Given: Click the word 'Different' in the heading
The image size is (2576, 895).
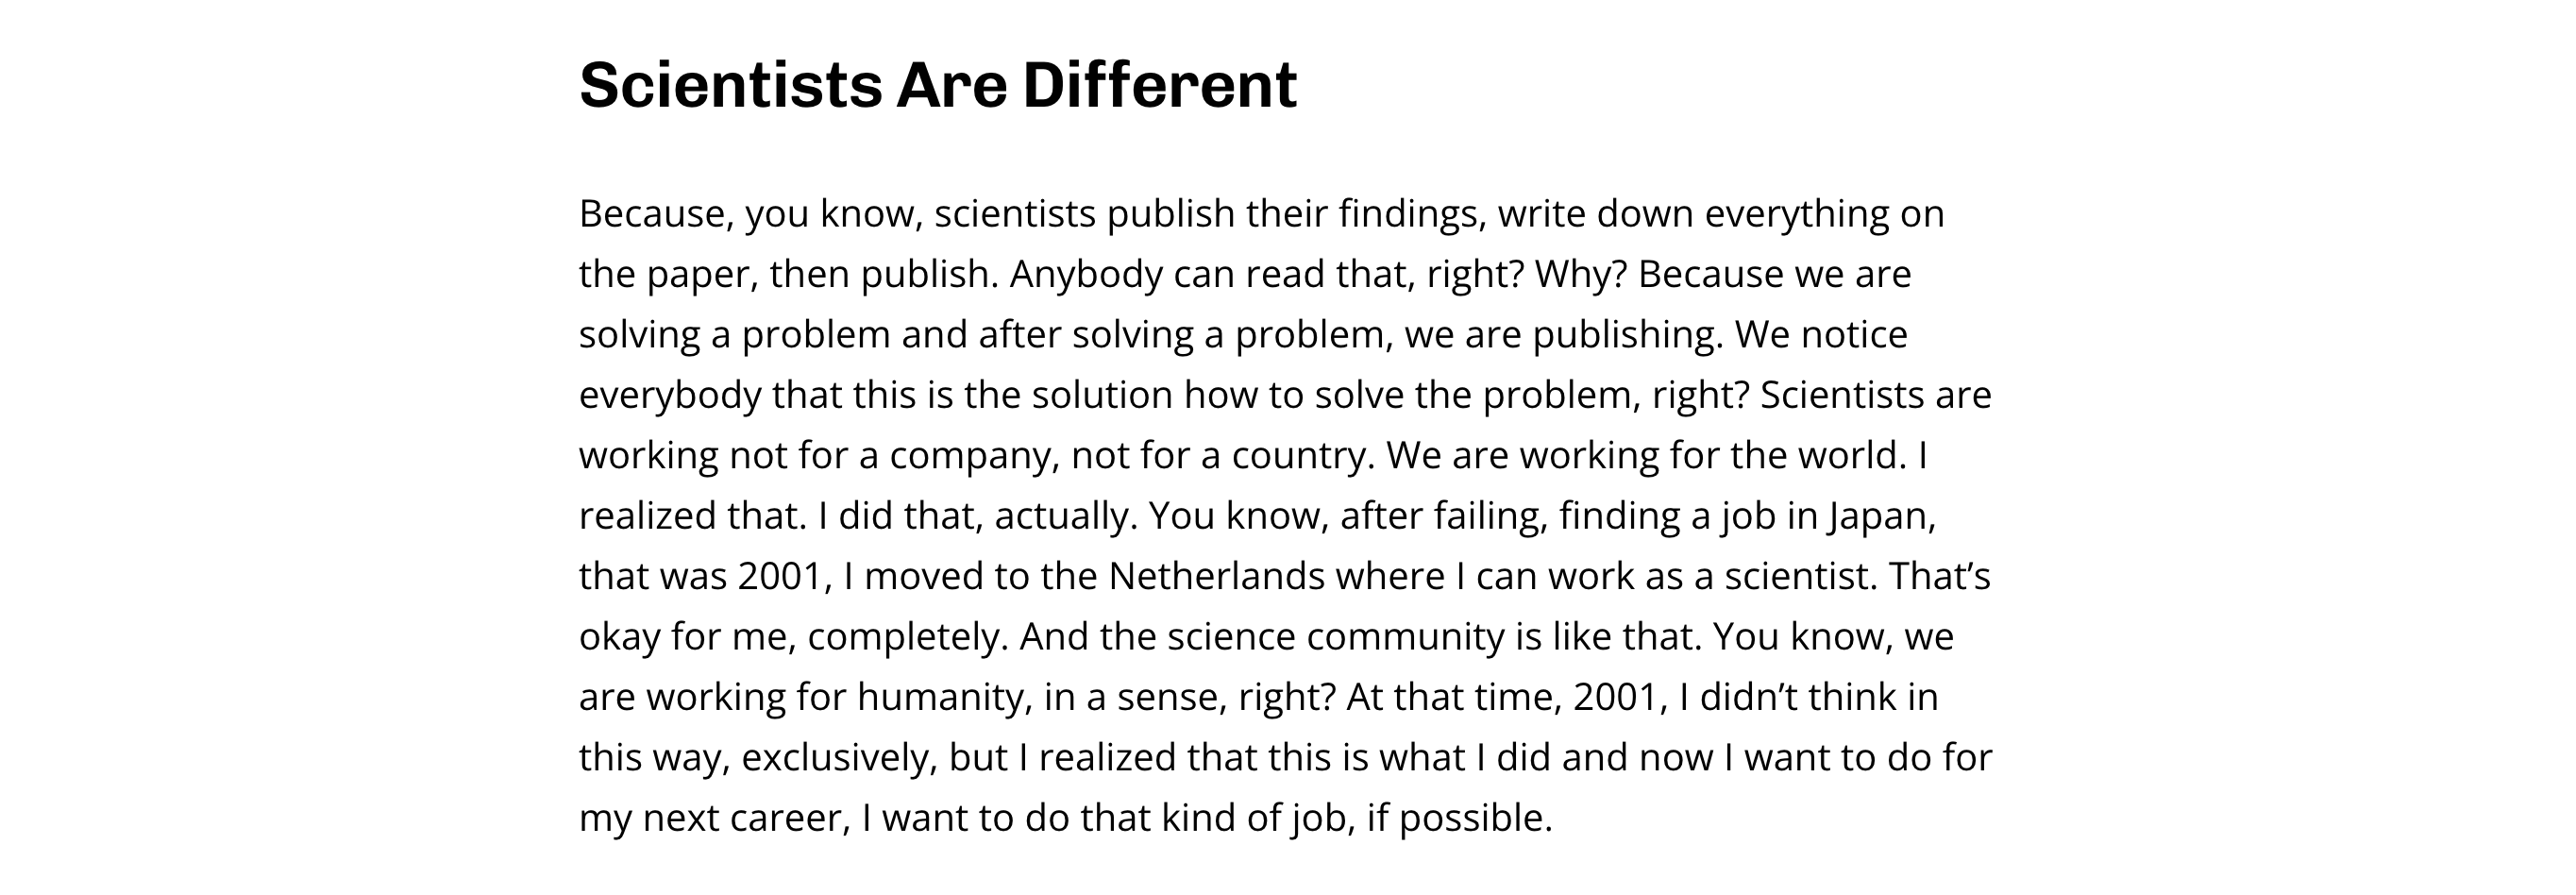Looking at the screenshot, I should point(1160,85).
